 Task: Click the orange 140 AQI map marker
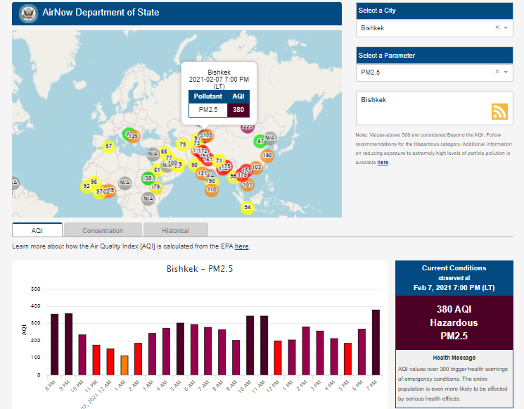point(267,155)
